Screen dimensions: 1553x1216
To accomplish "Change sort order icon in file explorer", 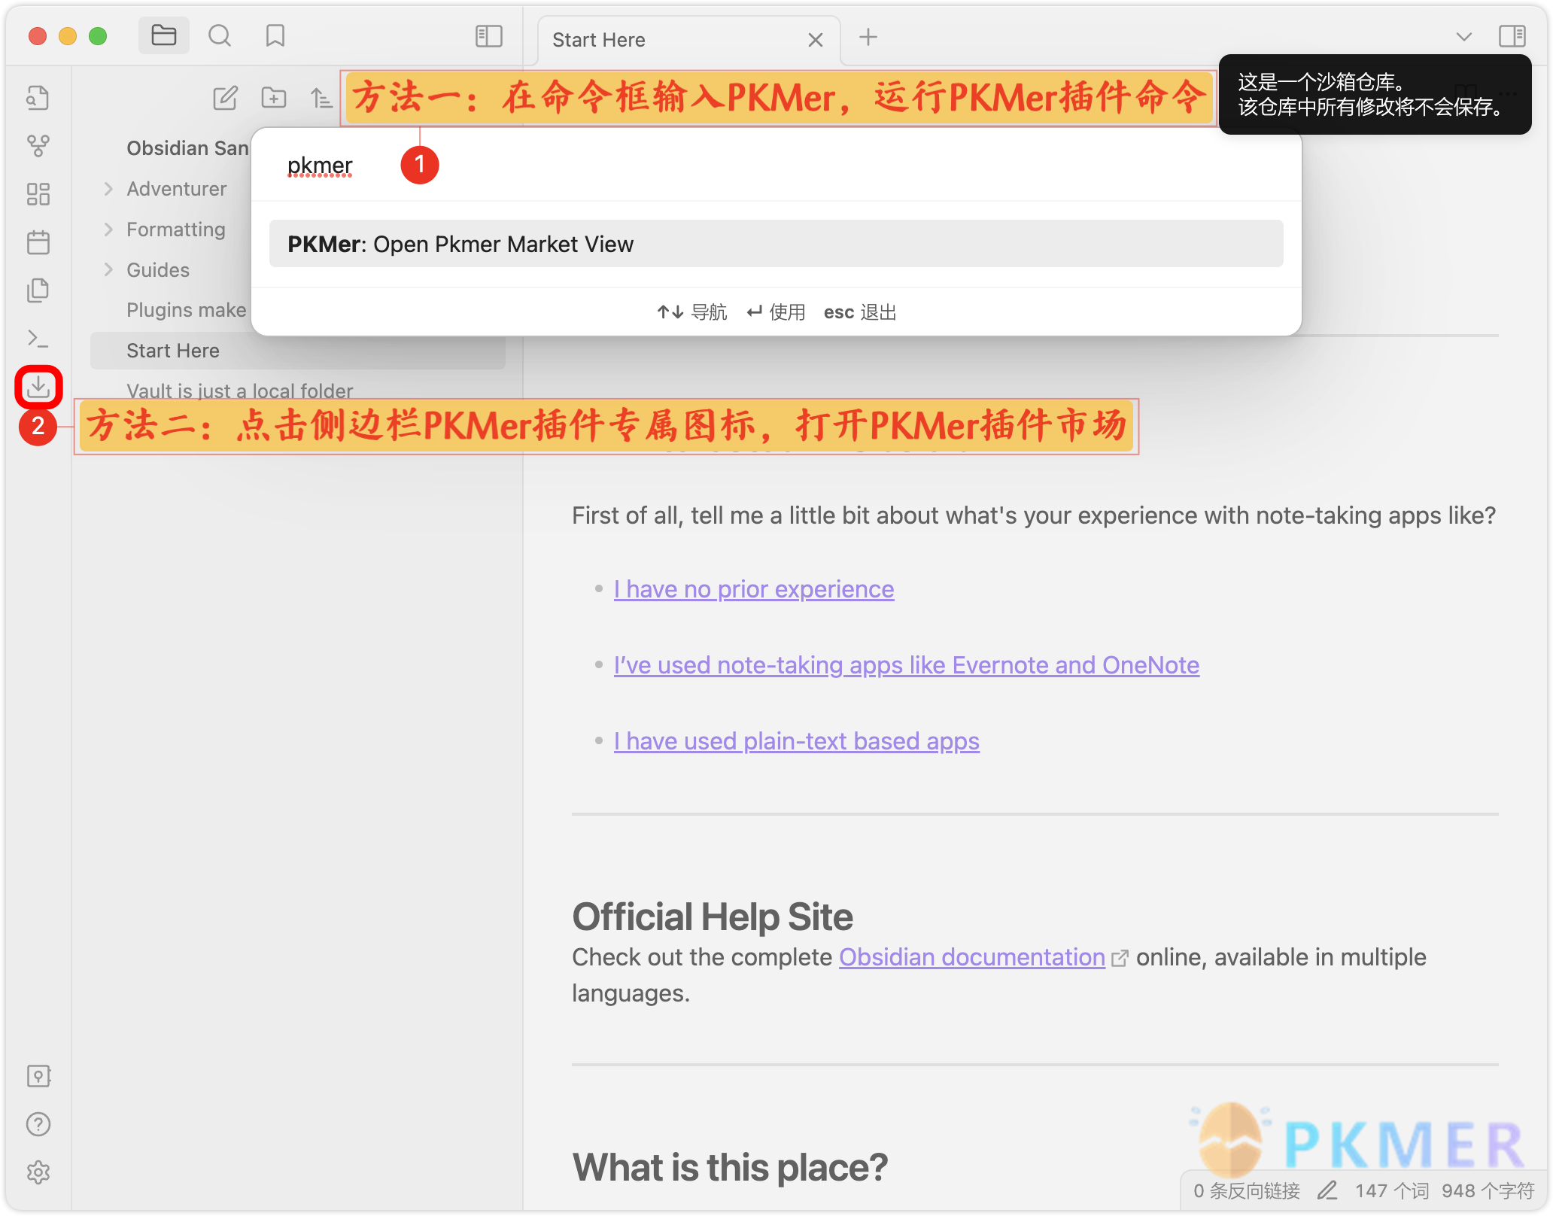I will 321,98.
